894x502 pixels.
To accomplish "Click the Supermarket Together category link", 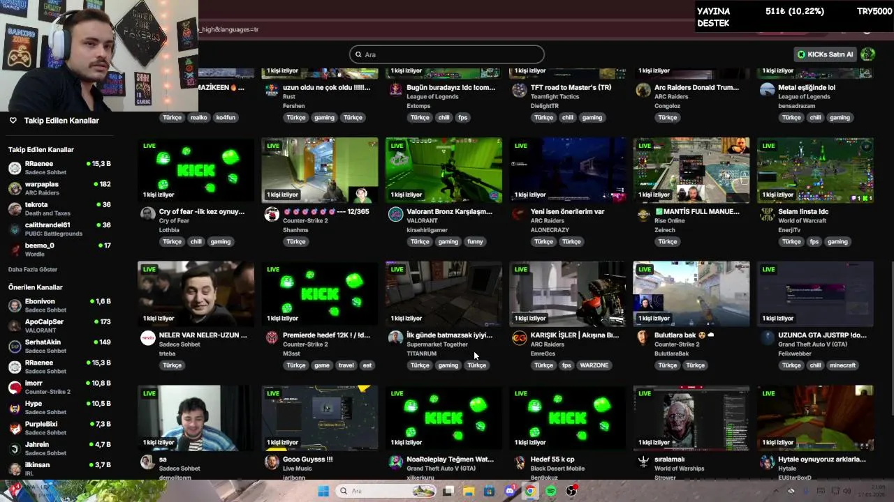I will [437, 344].
